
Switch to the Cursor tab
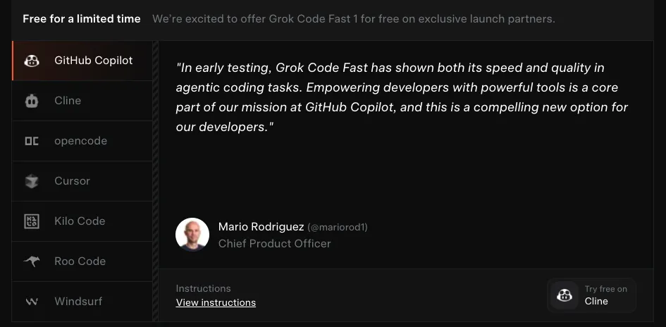click(72, 181)
